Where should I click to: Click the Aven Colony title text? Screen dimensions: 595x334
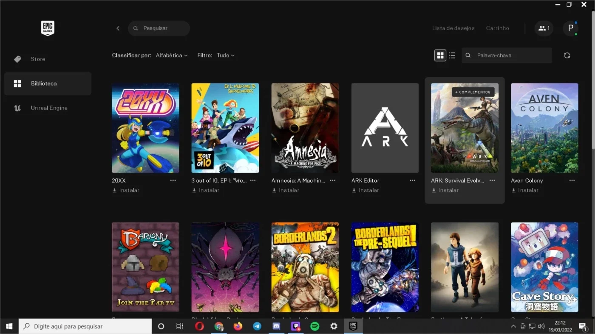coord(527,181)
